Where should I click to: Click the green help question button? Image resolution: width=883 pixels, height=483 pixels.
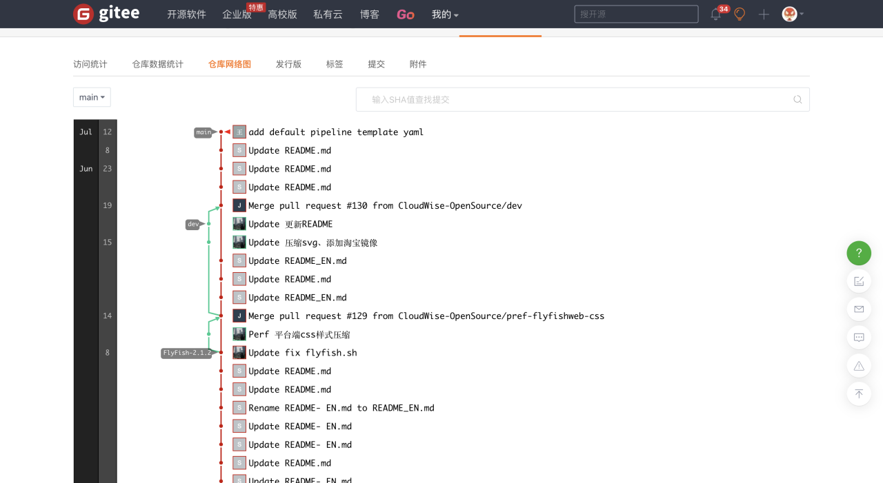(x=859, y=253)
